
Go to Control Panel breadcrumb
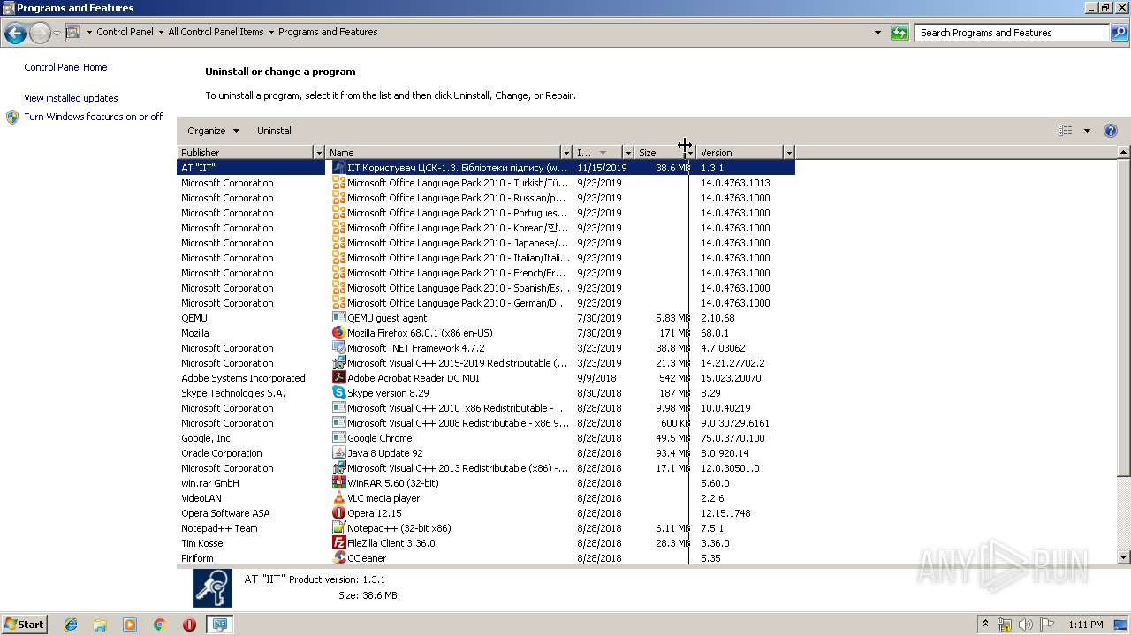tap(125, 33)
